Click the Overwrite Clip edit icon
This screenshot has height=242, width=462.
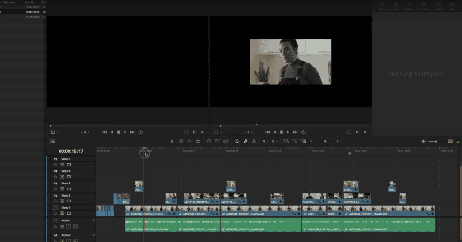pos(217,141)
